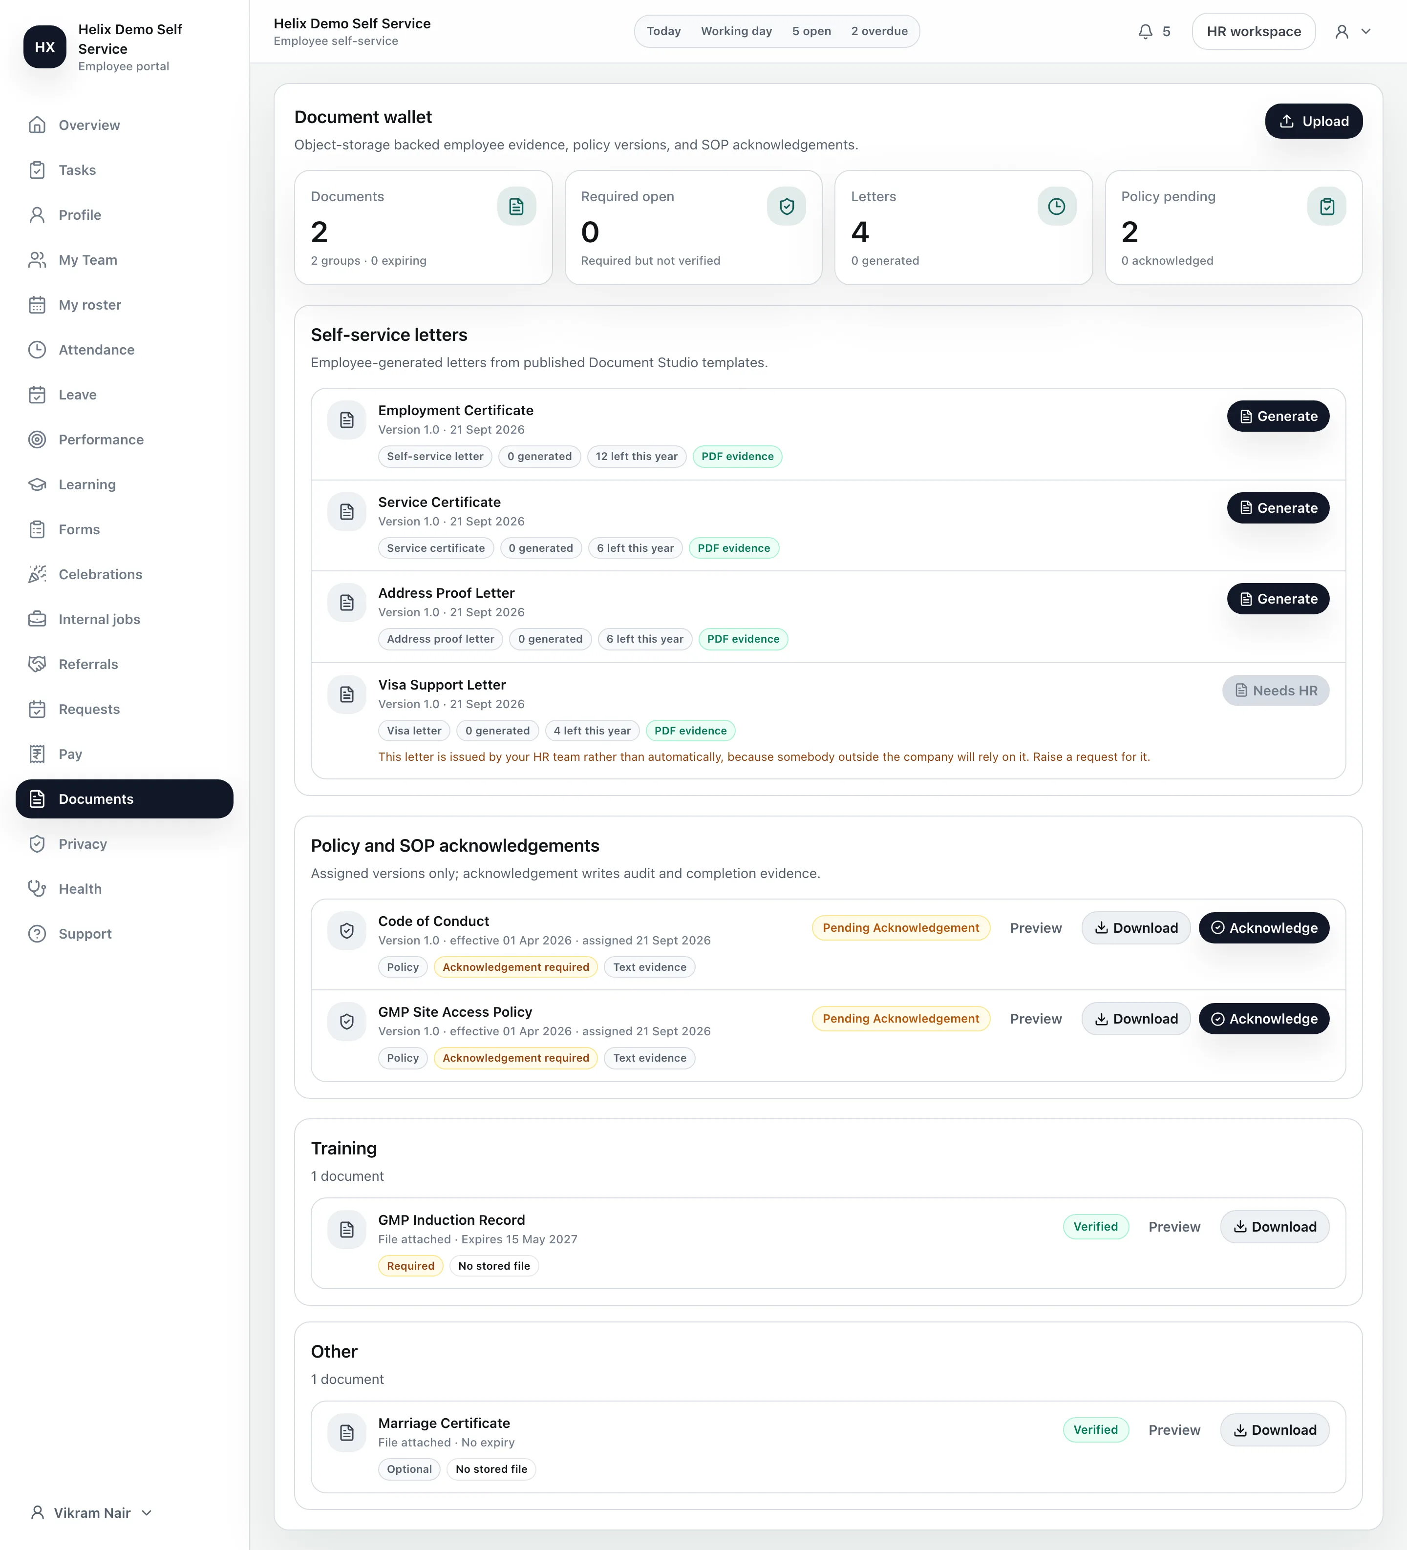Viewport: 1407px width, 1550px height.
Task: Expand the Vikram Nair profile chevron
Action: click(147, 1512)
